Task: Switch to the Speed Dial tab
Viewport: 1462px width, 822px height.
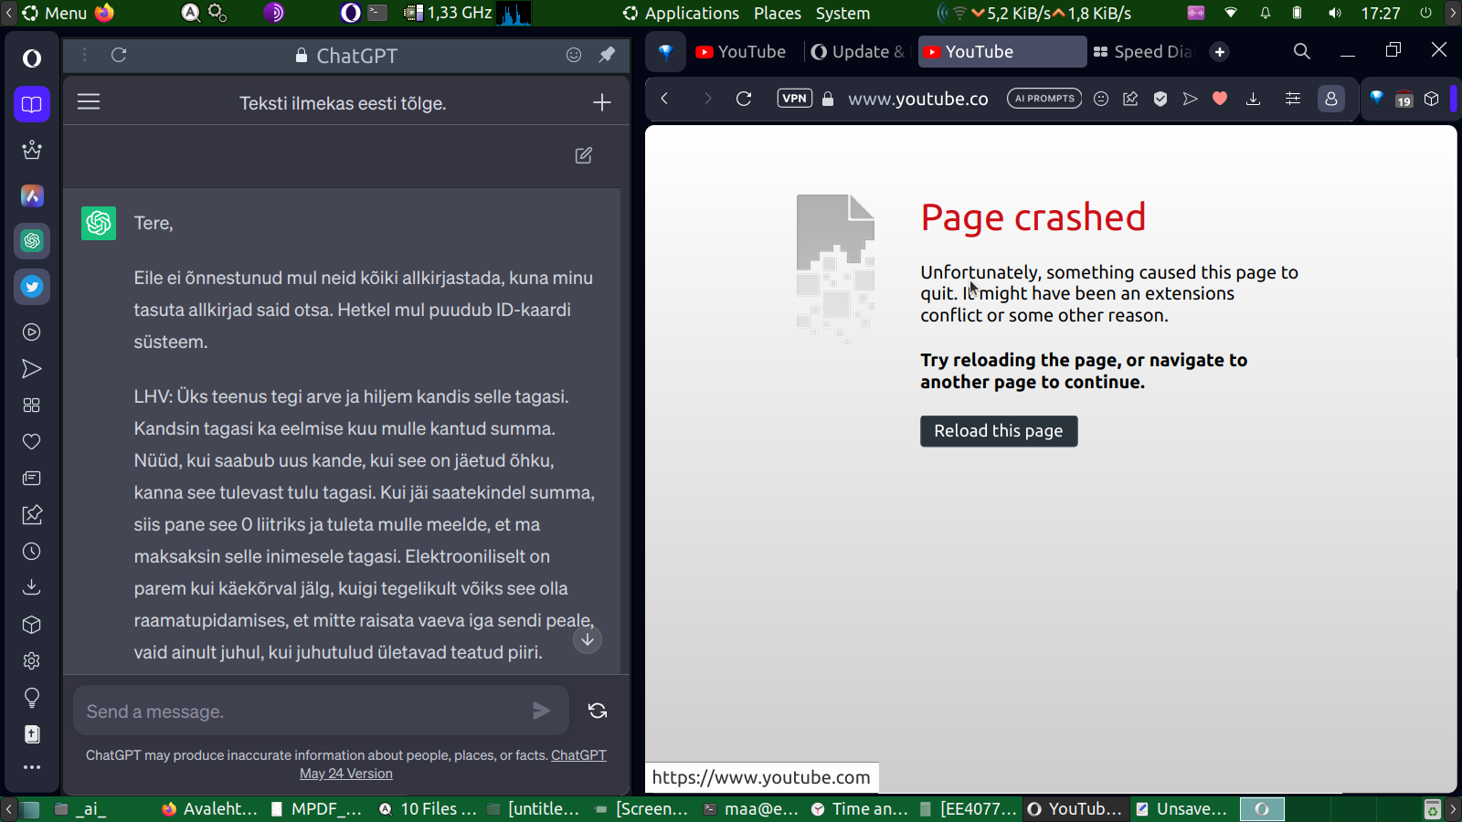Action: click(1143, 52)
